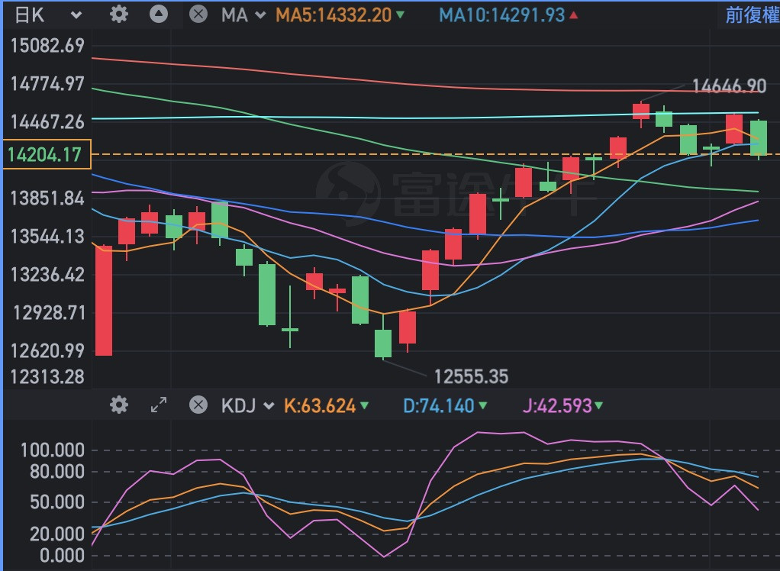
Task: Click the large red candlestick at far left
Action: click(x=102, y=300)
